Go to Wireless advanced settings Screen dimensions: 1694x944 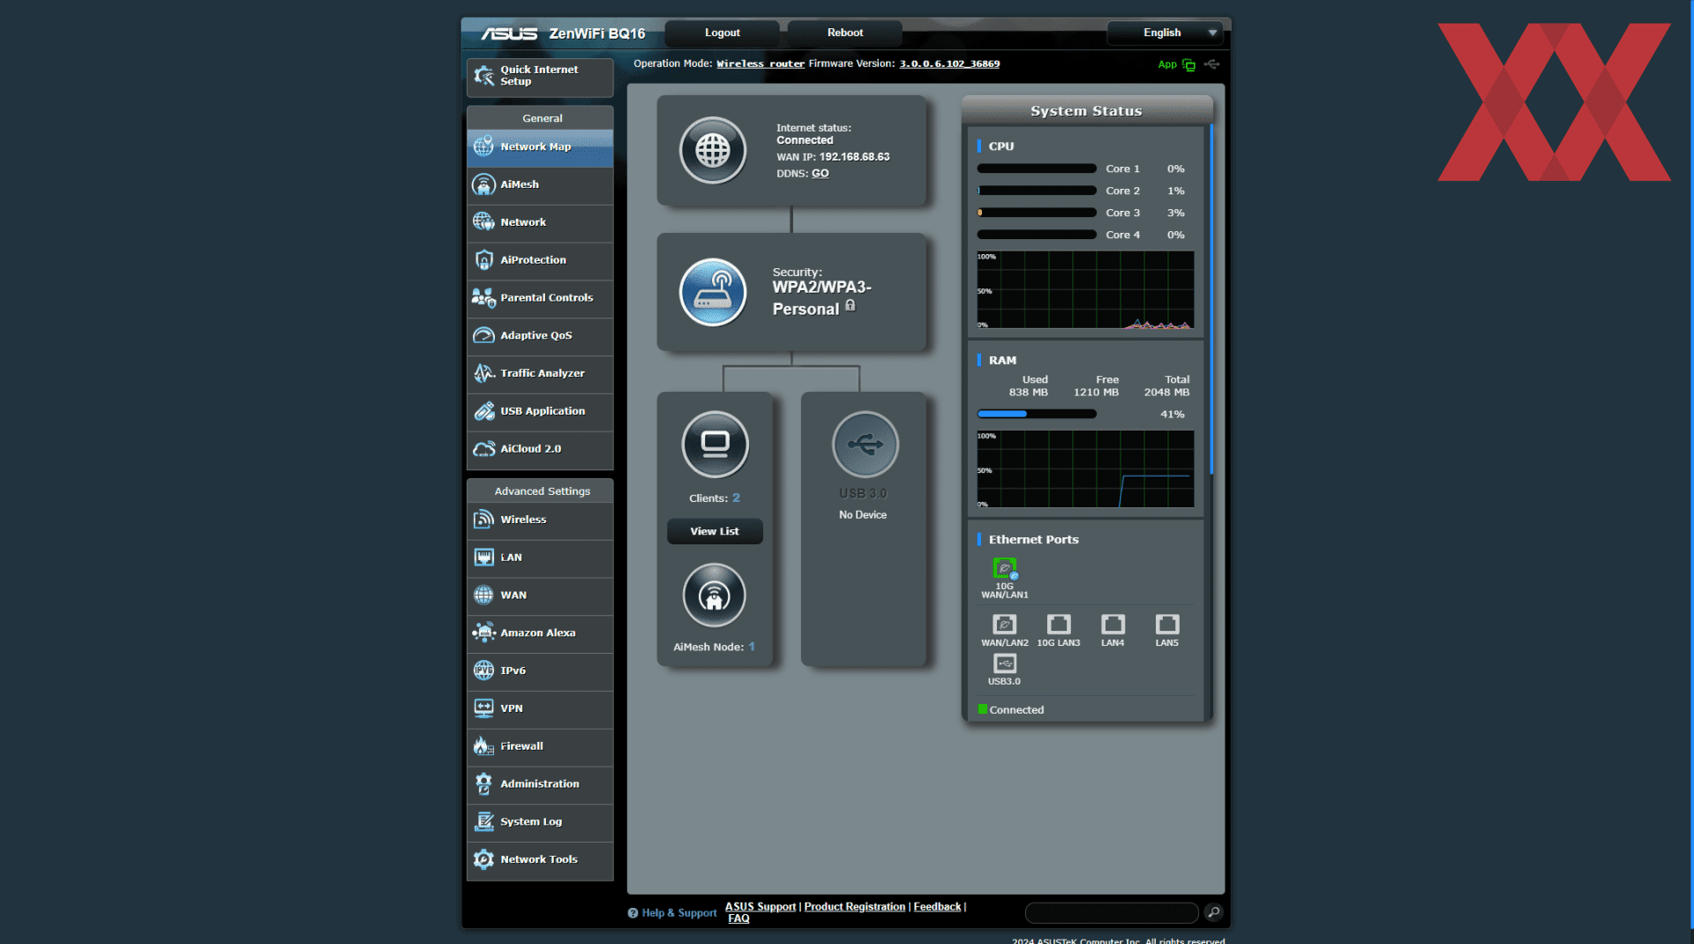[x=540, y=520]
